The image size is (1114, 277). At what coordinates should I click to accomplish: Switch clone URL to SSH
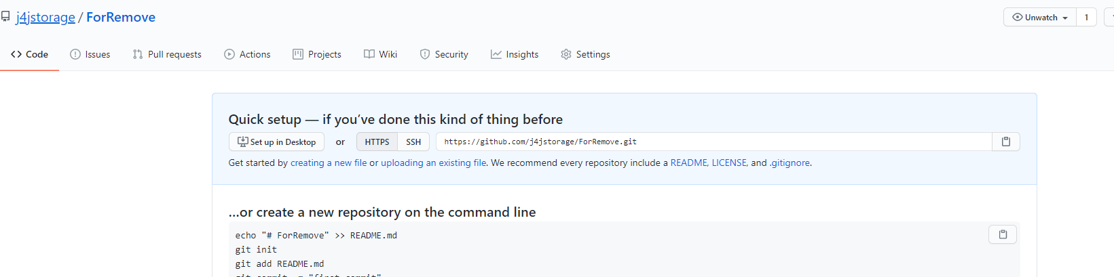(413, 142)
